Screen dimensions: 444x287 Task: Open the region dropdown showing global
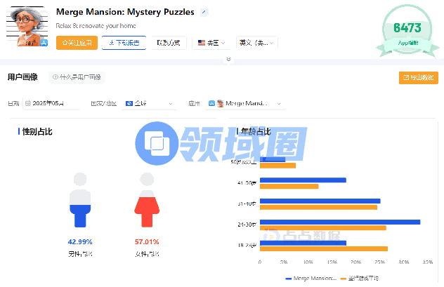[149, 104]
